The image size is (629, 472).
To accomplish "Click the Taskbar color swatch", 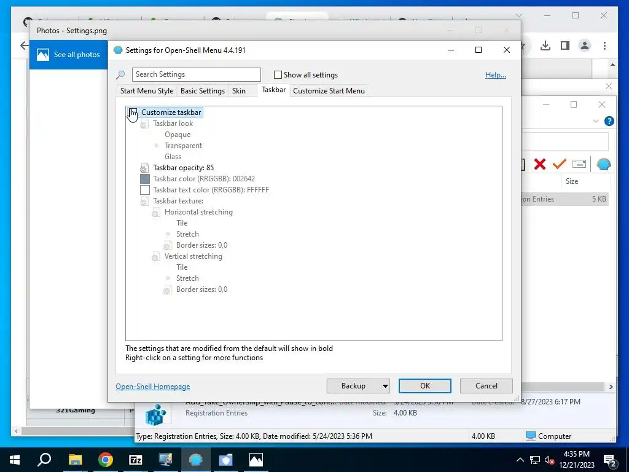I will point(145,179).
